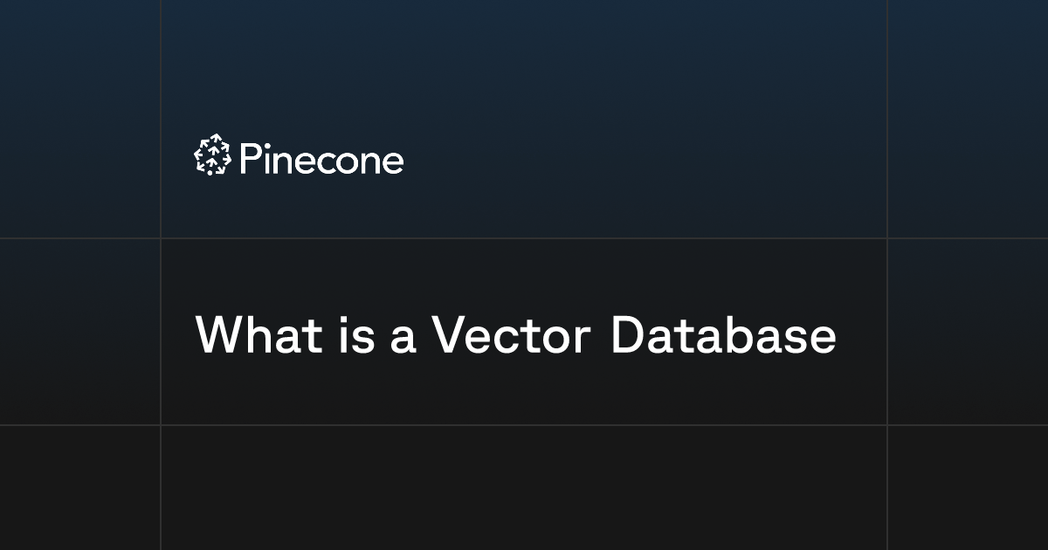Click the capital P of Pinecone
The image size is (1048, 550).
click(x=249, y=160)
